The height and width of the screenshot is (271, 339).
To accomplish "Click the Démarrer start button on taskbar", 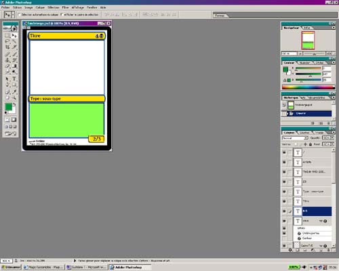I will (x=11, y=267).
